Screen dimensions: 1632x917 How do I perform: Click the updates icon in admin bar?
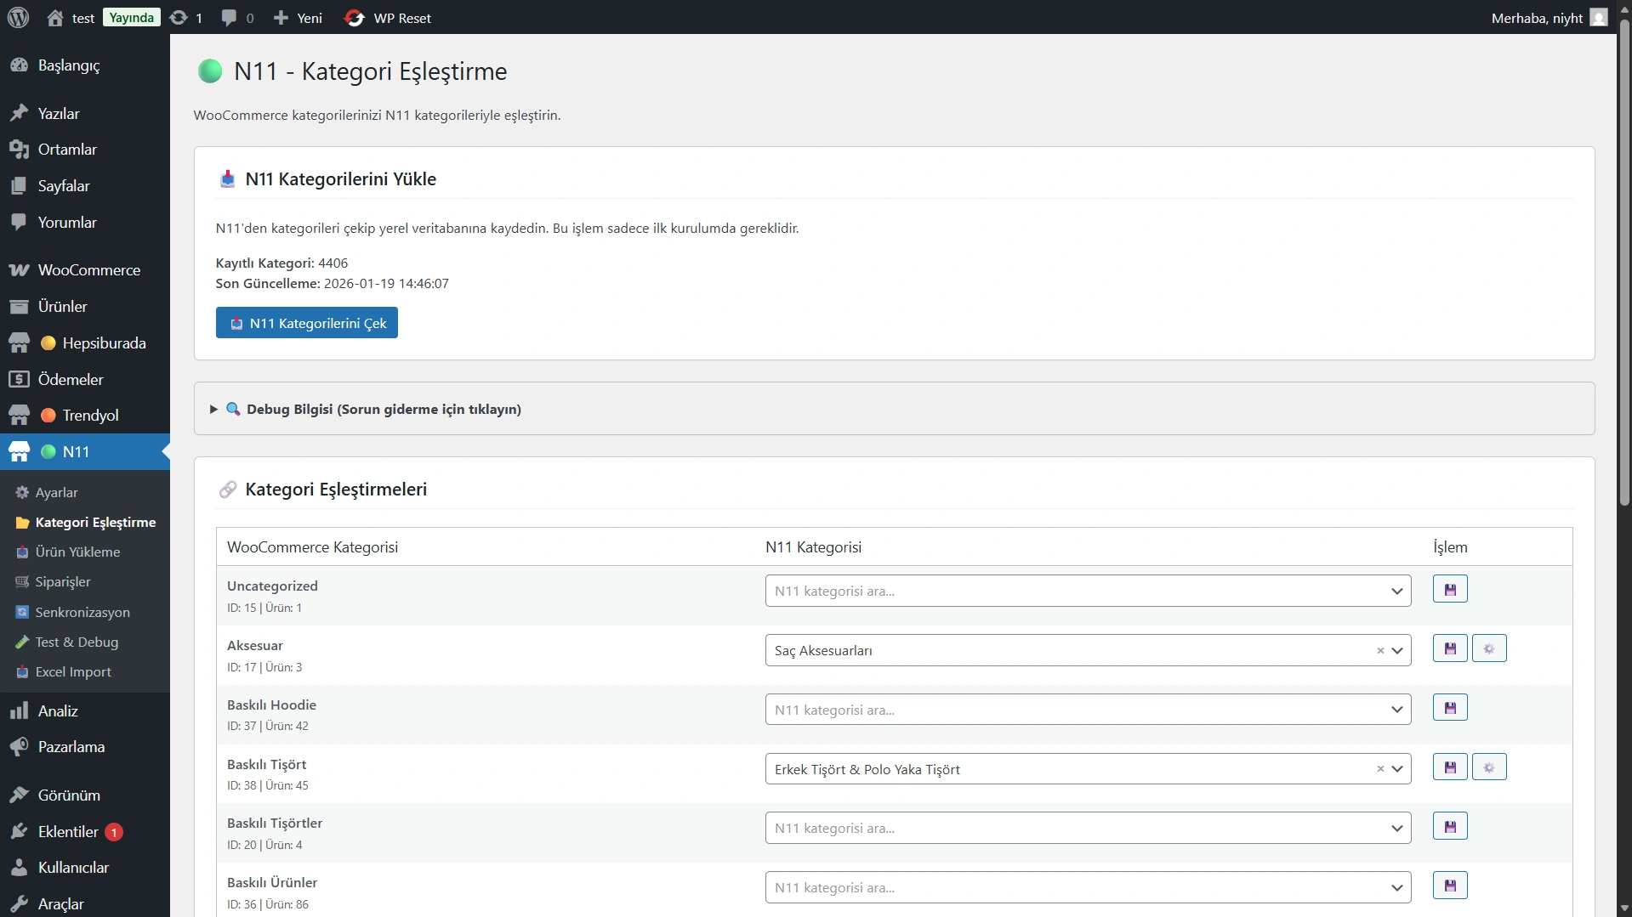[185, 18]
